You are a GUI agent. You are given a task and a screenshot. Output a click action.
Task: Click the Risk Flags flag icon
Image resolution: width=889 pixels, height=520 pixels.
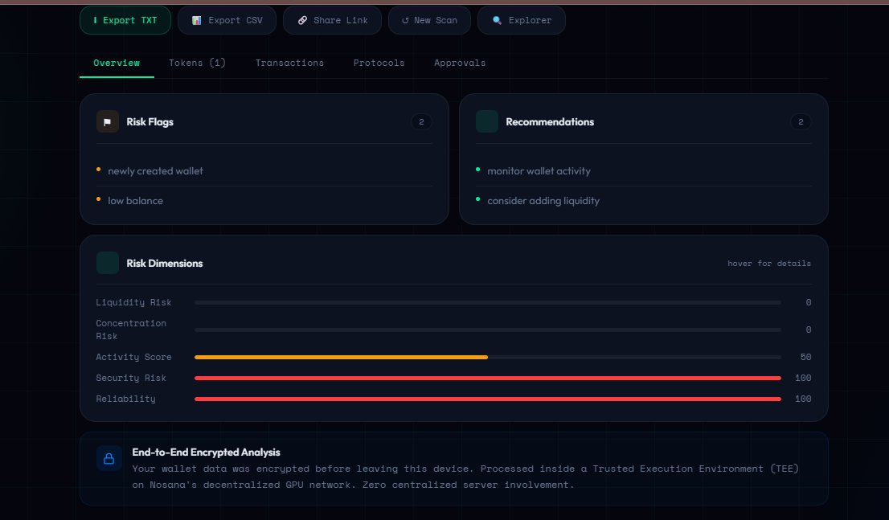108,121
